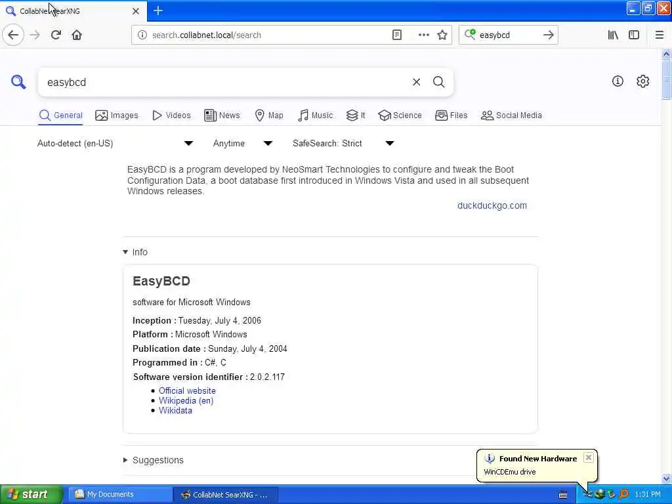Show site information for search.collabnet.local
The width and height of the screenshot is (672, 504).
142,35
